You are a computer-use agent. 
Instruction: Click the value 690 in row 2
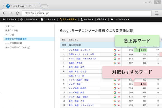[131, 54]
